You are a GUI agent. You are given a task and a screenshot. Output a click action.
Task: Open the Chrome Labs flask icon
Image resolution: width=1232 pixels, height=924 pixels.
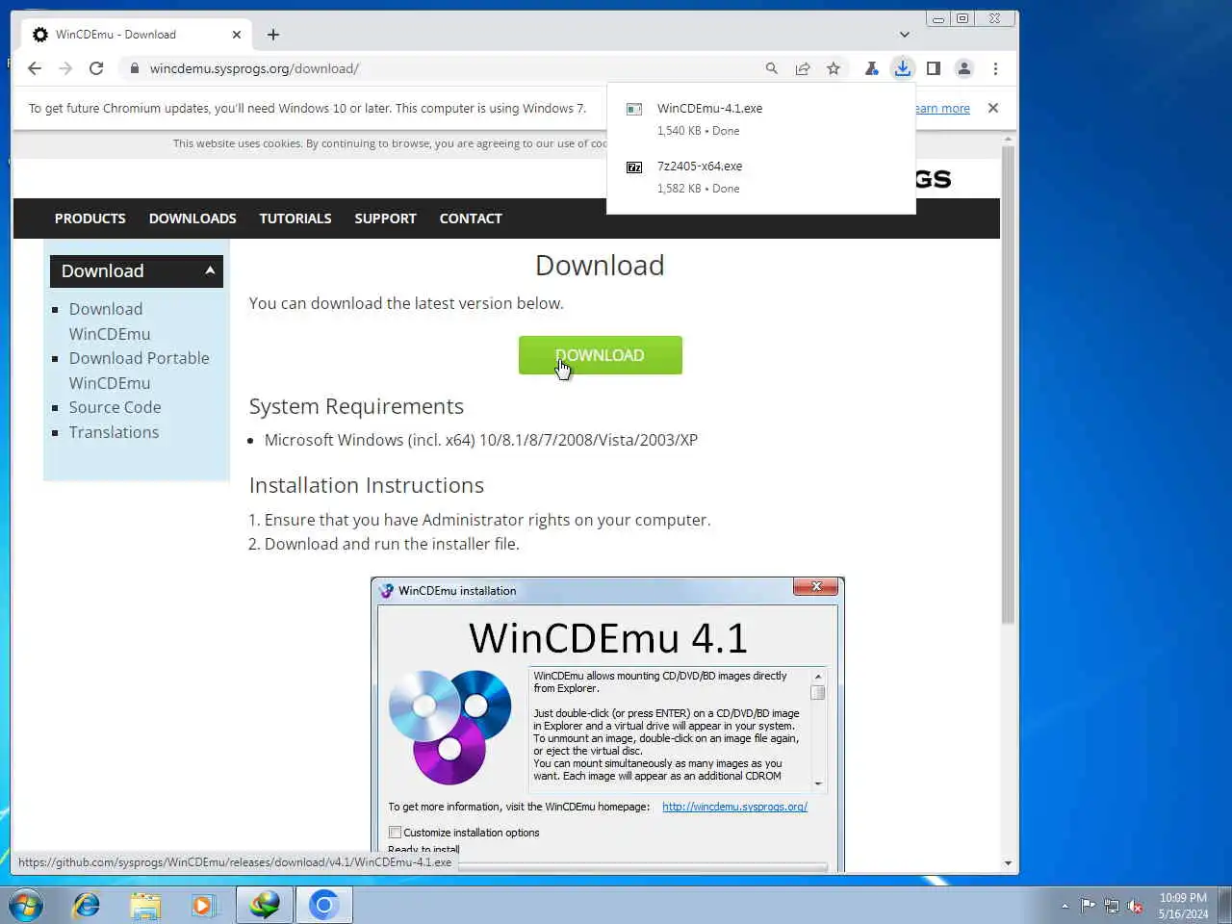871,68
